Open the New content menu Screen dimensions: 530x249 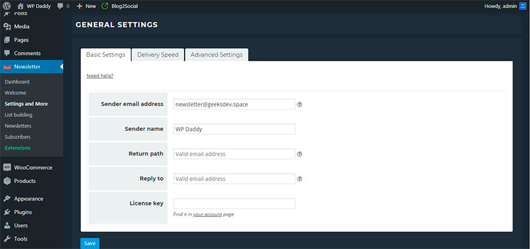coord(87,6)
